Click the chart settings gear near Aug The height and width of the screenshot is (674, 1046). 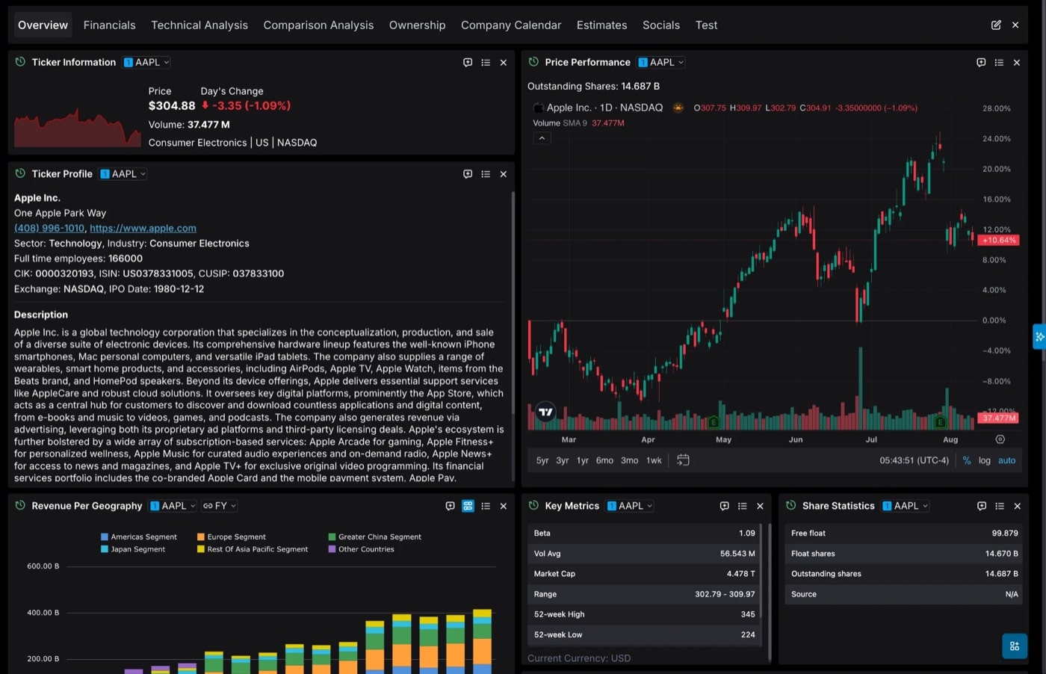[1000, 439]
